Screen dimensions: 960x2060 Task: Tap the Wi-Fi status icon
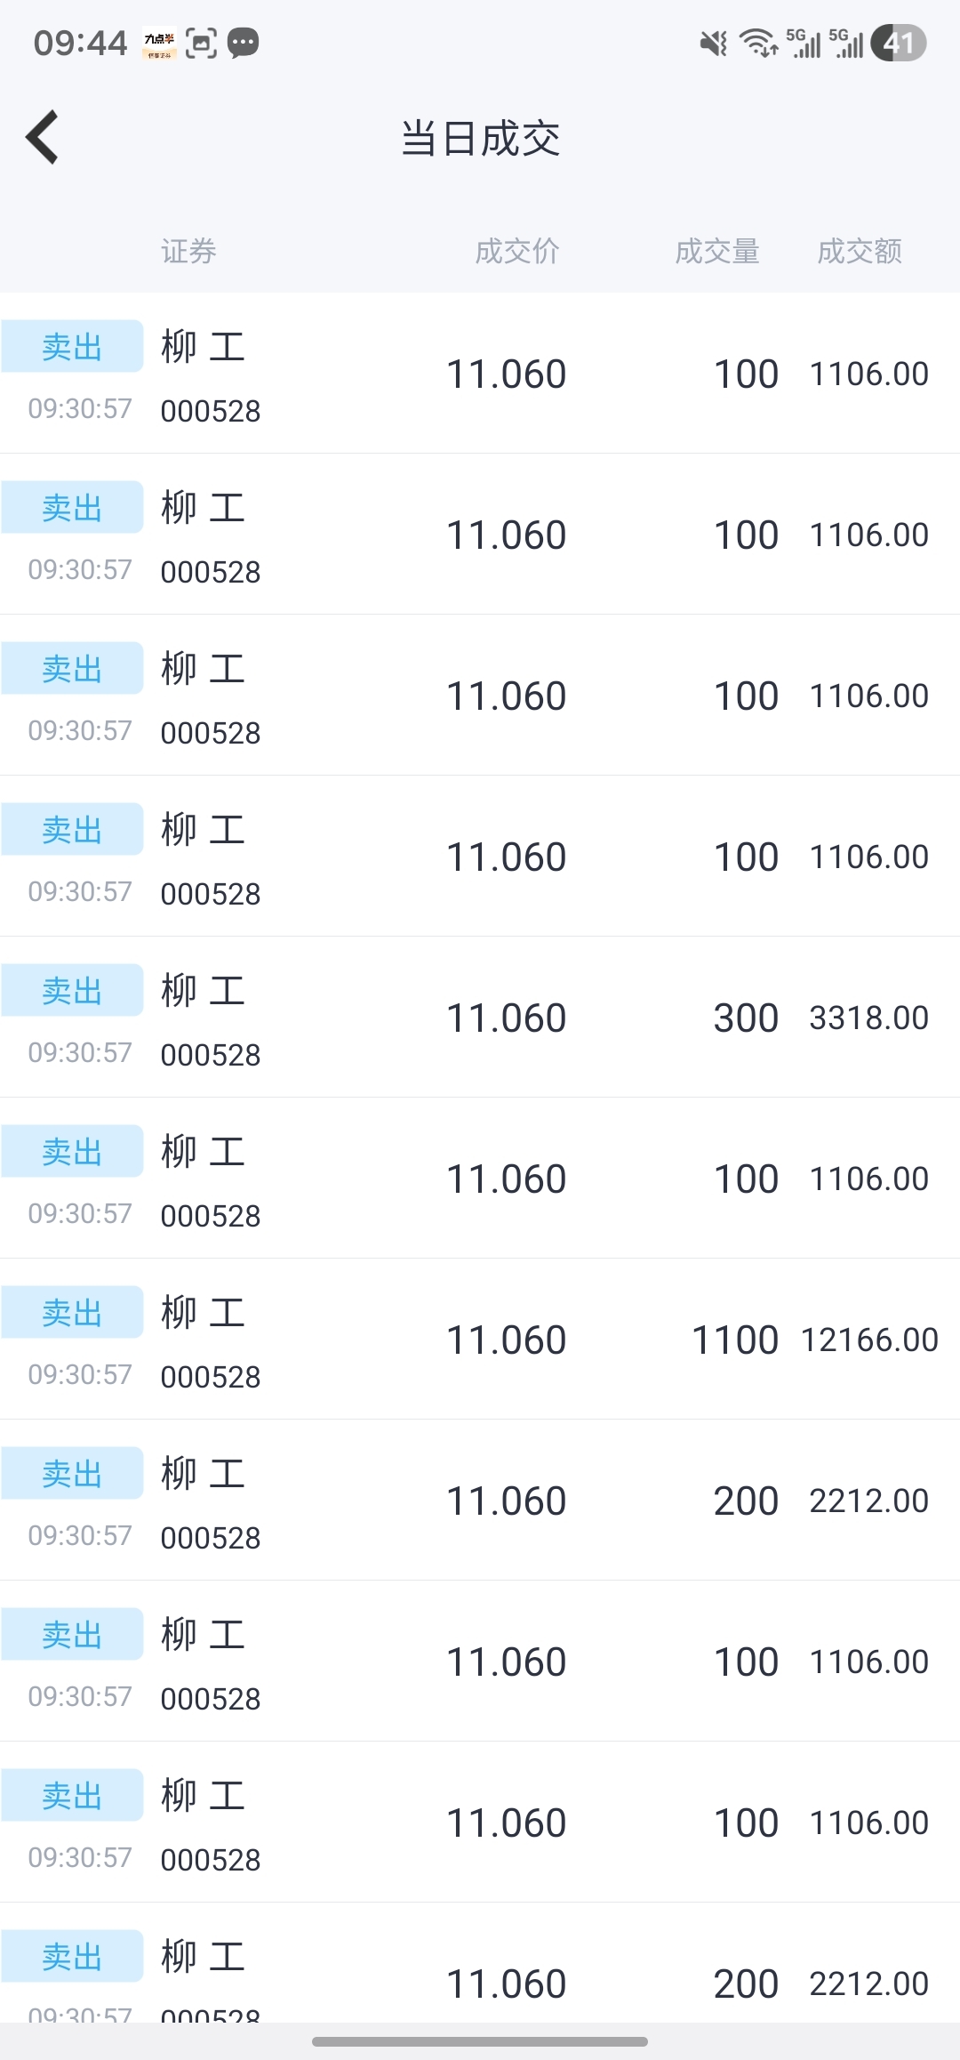click(758, 43)
